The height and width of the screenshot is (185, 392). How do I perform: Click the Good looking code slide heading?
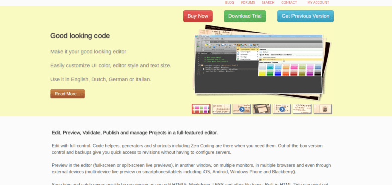pos(80,36)
